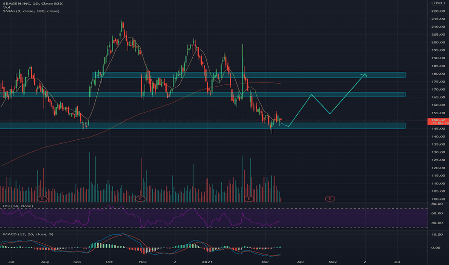Click the 185.00 price axis label

(438, 66)
